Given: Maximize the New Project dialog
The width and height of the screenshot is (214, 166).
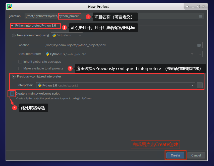Looking at the screenshot, I should pos(198,7).
